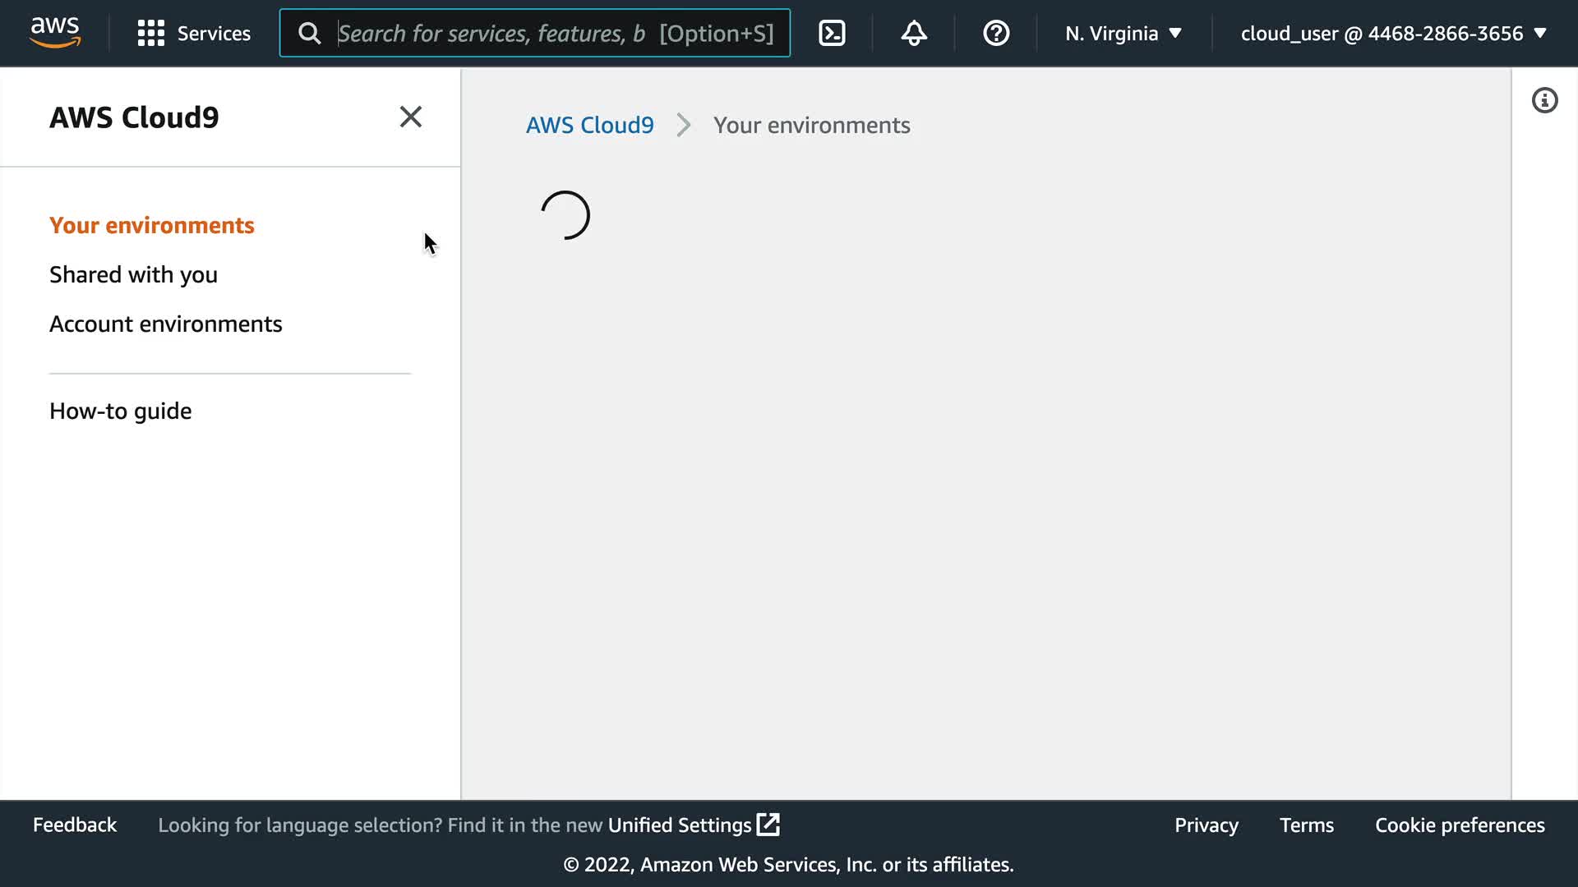The height and width of the screenshot is (887, 1578).
Task: Open the How-to guide link
Action: pyautogui.click(x=120, y=411)
